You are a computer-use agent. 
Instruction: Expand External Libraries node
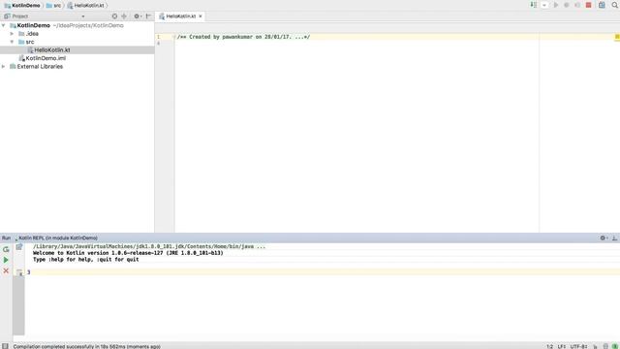(x=4, y=67)
